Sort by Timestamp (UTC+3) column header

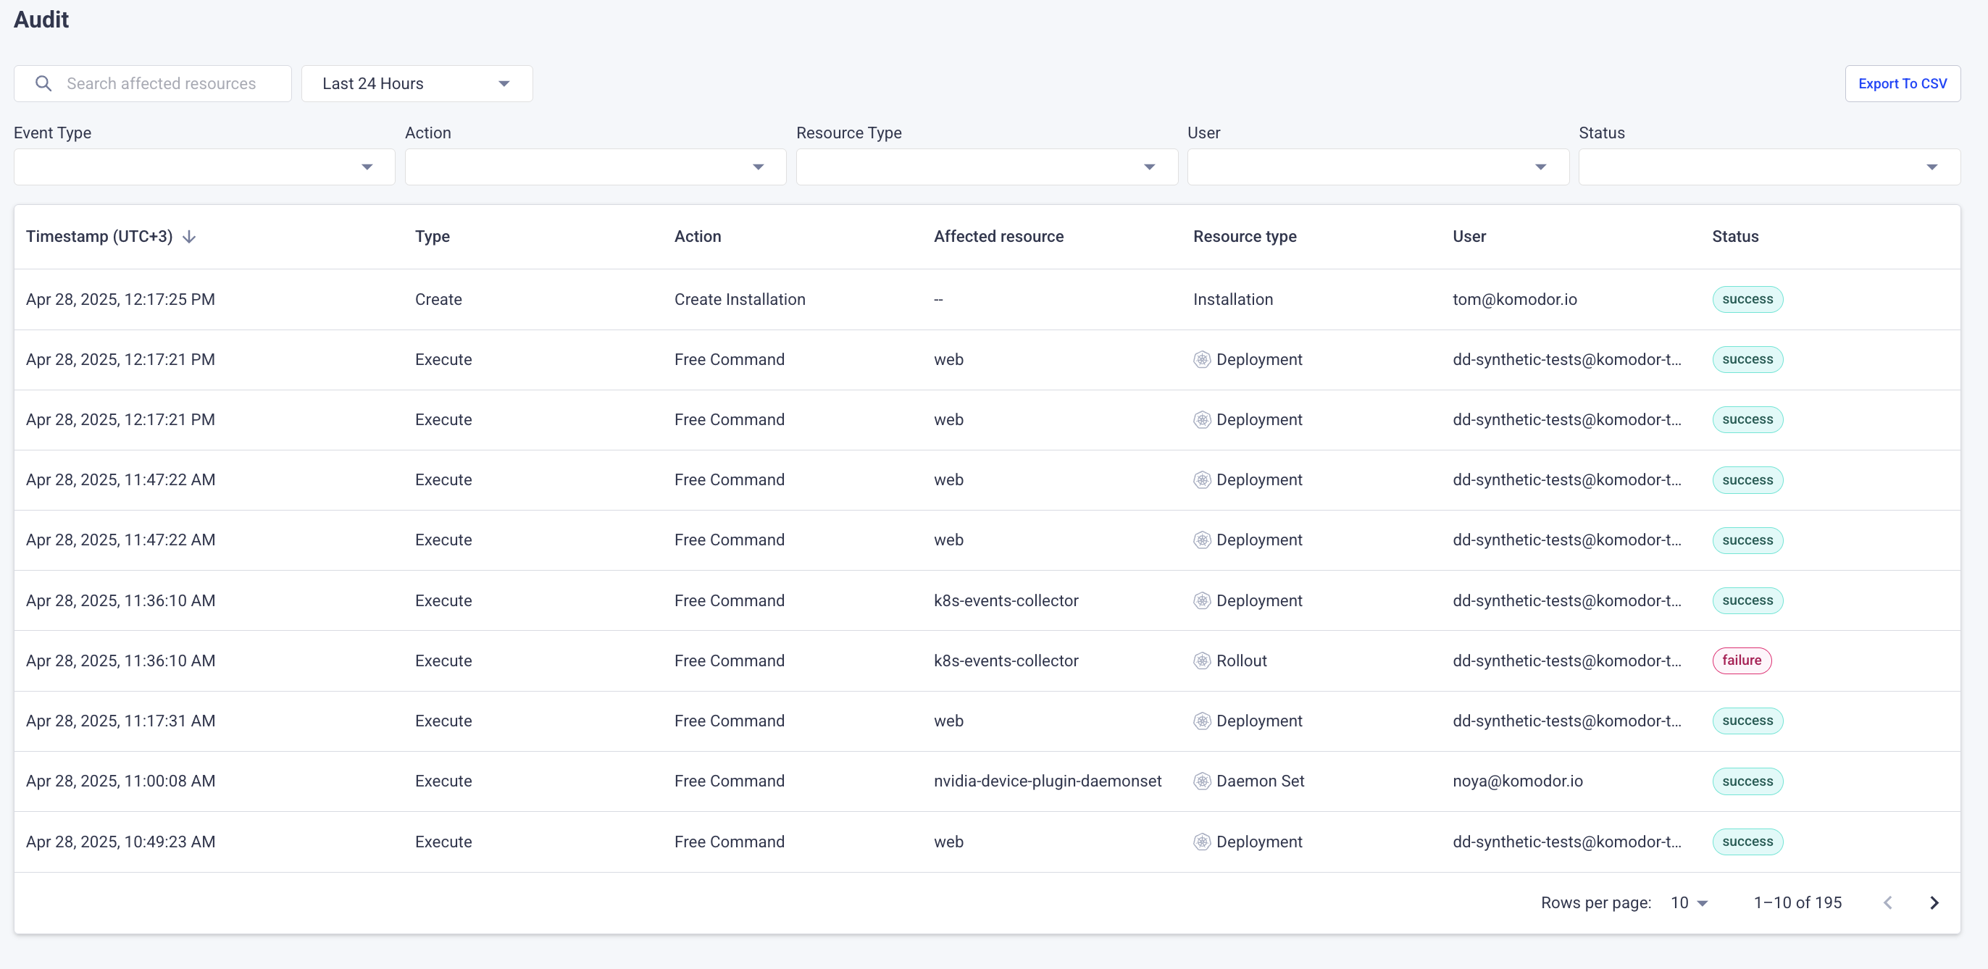pyautogui.click(x=99, y=237)
